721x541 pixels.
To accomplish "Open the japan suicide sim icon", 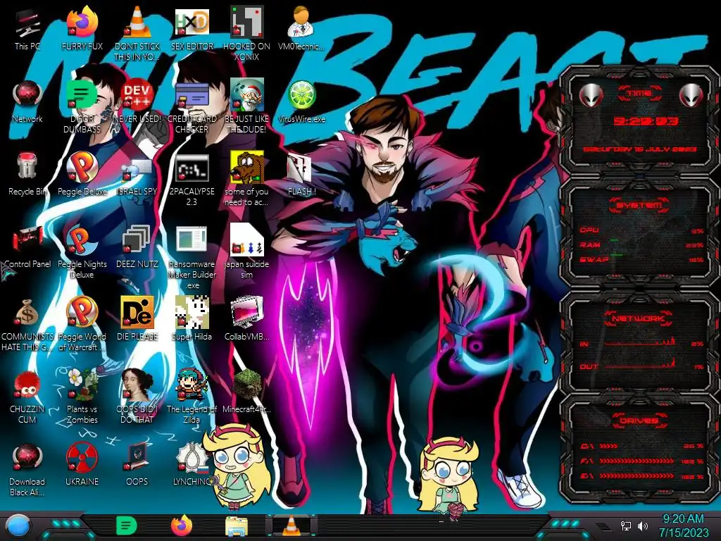I will pos(247,251).
